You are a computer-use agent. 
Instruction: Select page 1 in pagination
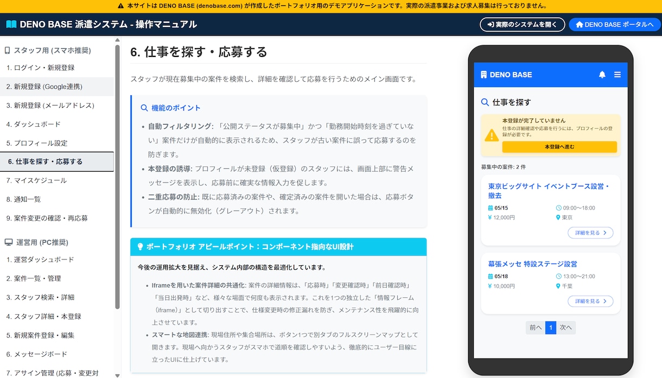coord(551,328)
